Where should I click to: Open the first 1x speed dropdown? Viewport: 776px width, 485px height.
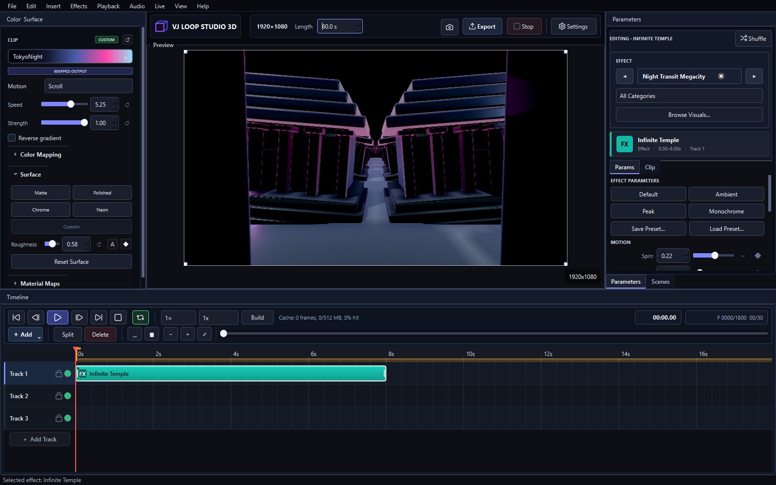(178, 318)
